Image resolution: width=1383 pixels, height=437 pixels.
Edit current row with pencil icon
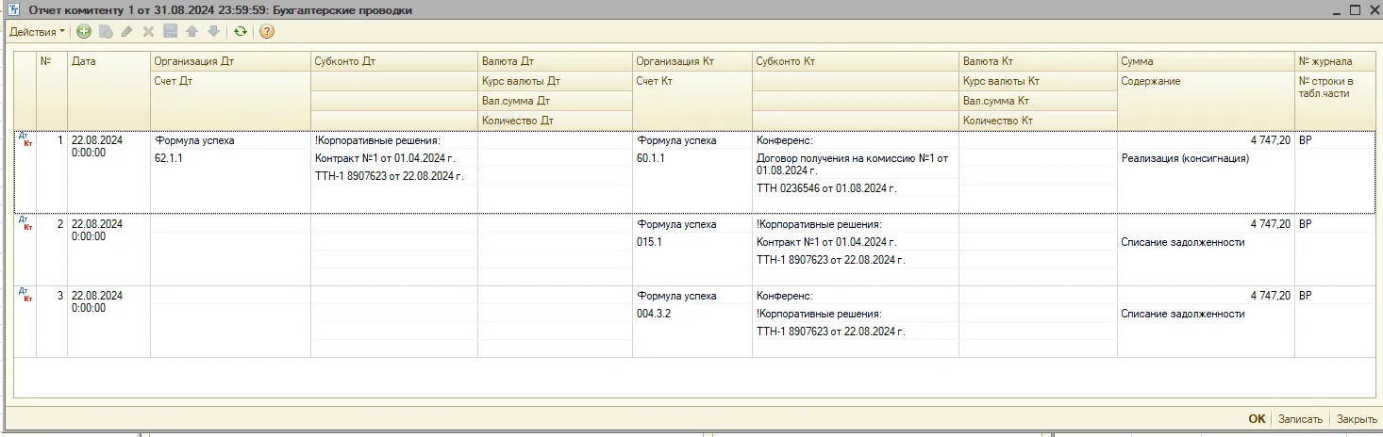126,32
